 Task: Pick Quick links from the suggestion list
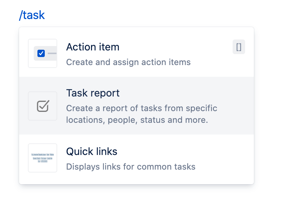tap(136, 158)
